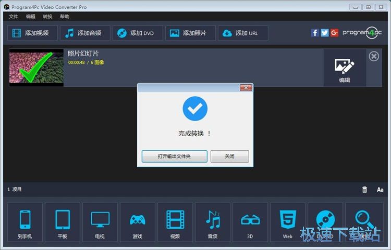391x250 pixels.
Task: Open the 转换 menu
Action: (x=47, y=17)
